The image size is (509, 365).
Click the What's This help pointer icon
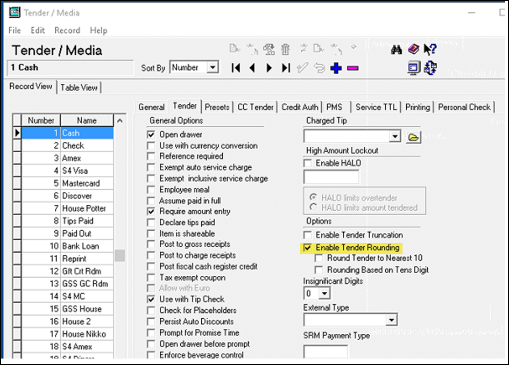pyautogui.click(x=430, y=49)
